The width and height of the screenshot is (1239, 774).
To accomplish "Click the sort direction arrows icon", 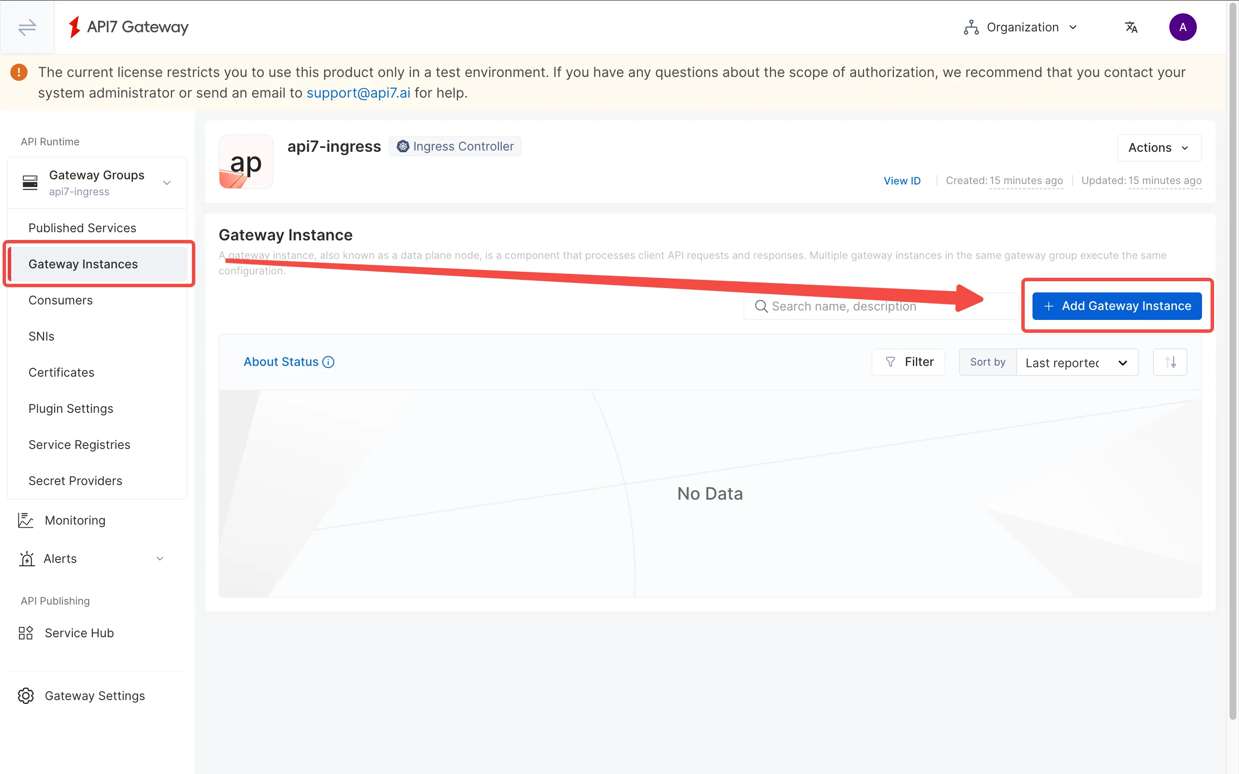I will (x=1170, y=362).
